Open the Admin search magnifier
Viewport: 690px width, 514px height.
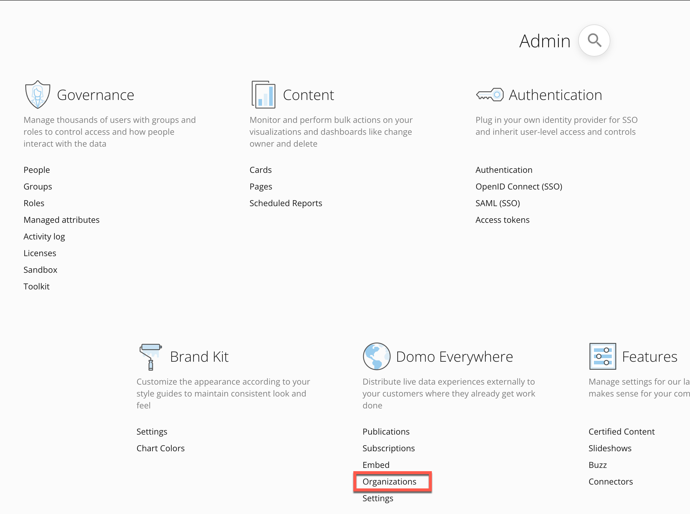pos(594,40)
